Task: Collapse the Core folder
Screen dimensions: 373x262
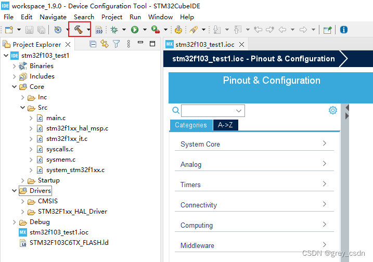Action: tap(14, 87)
